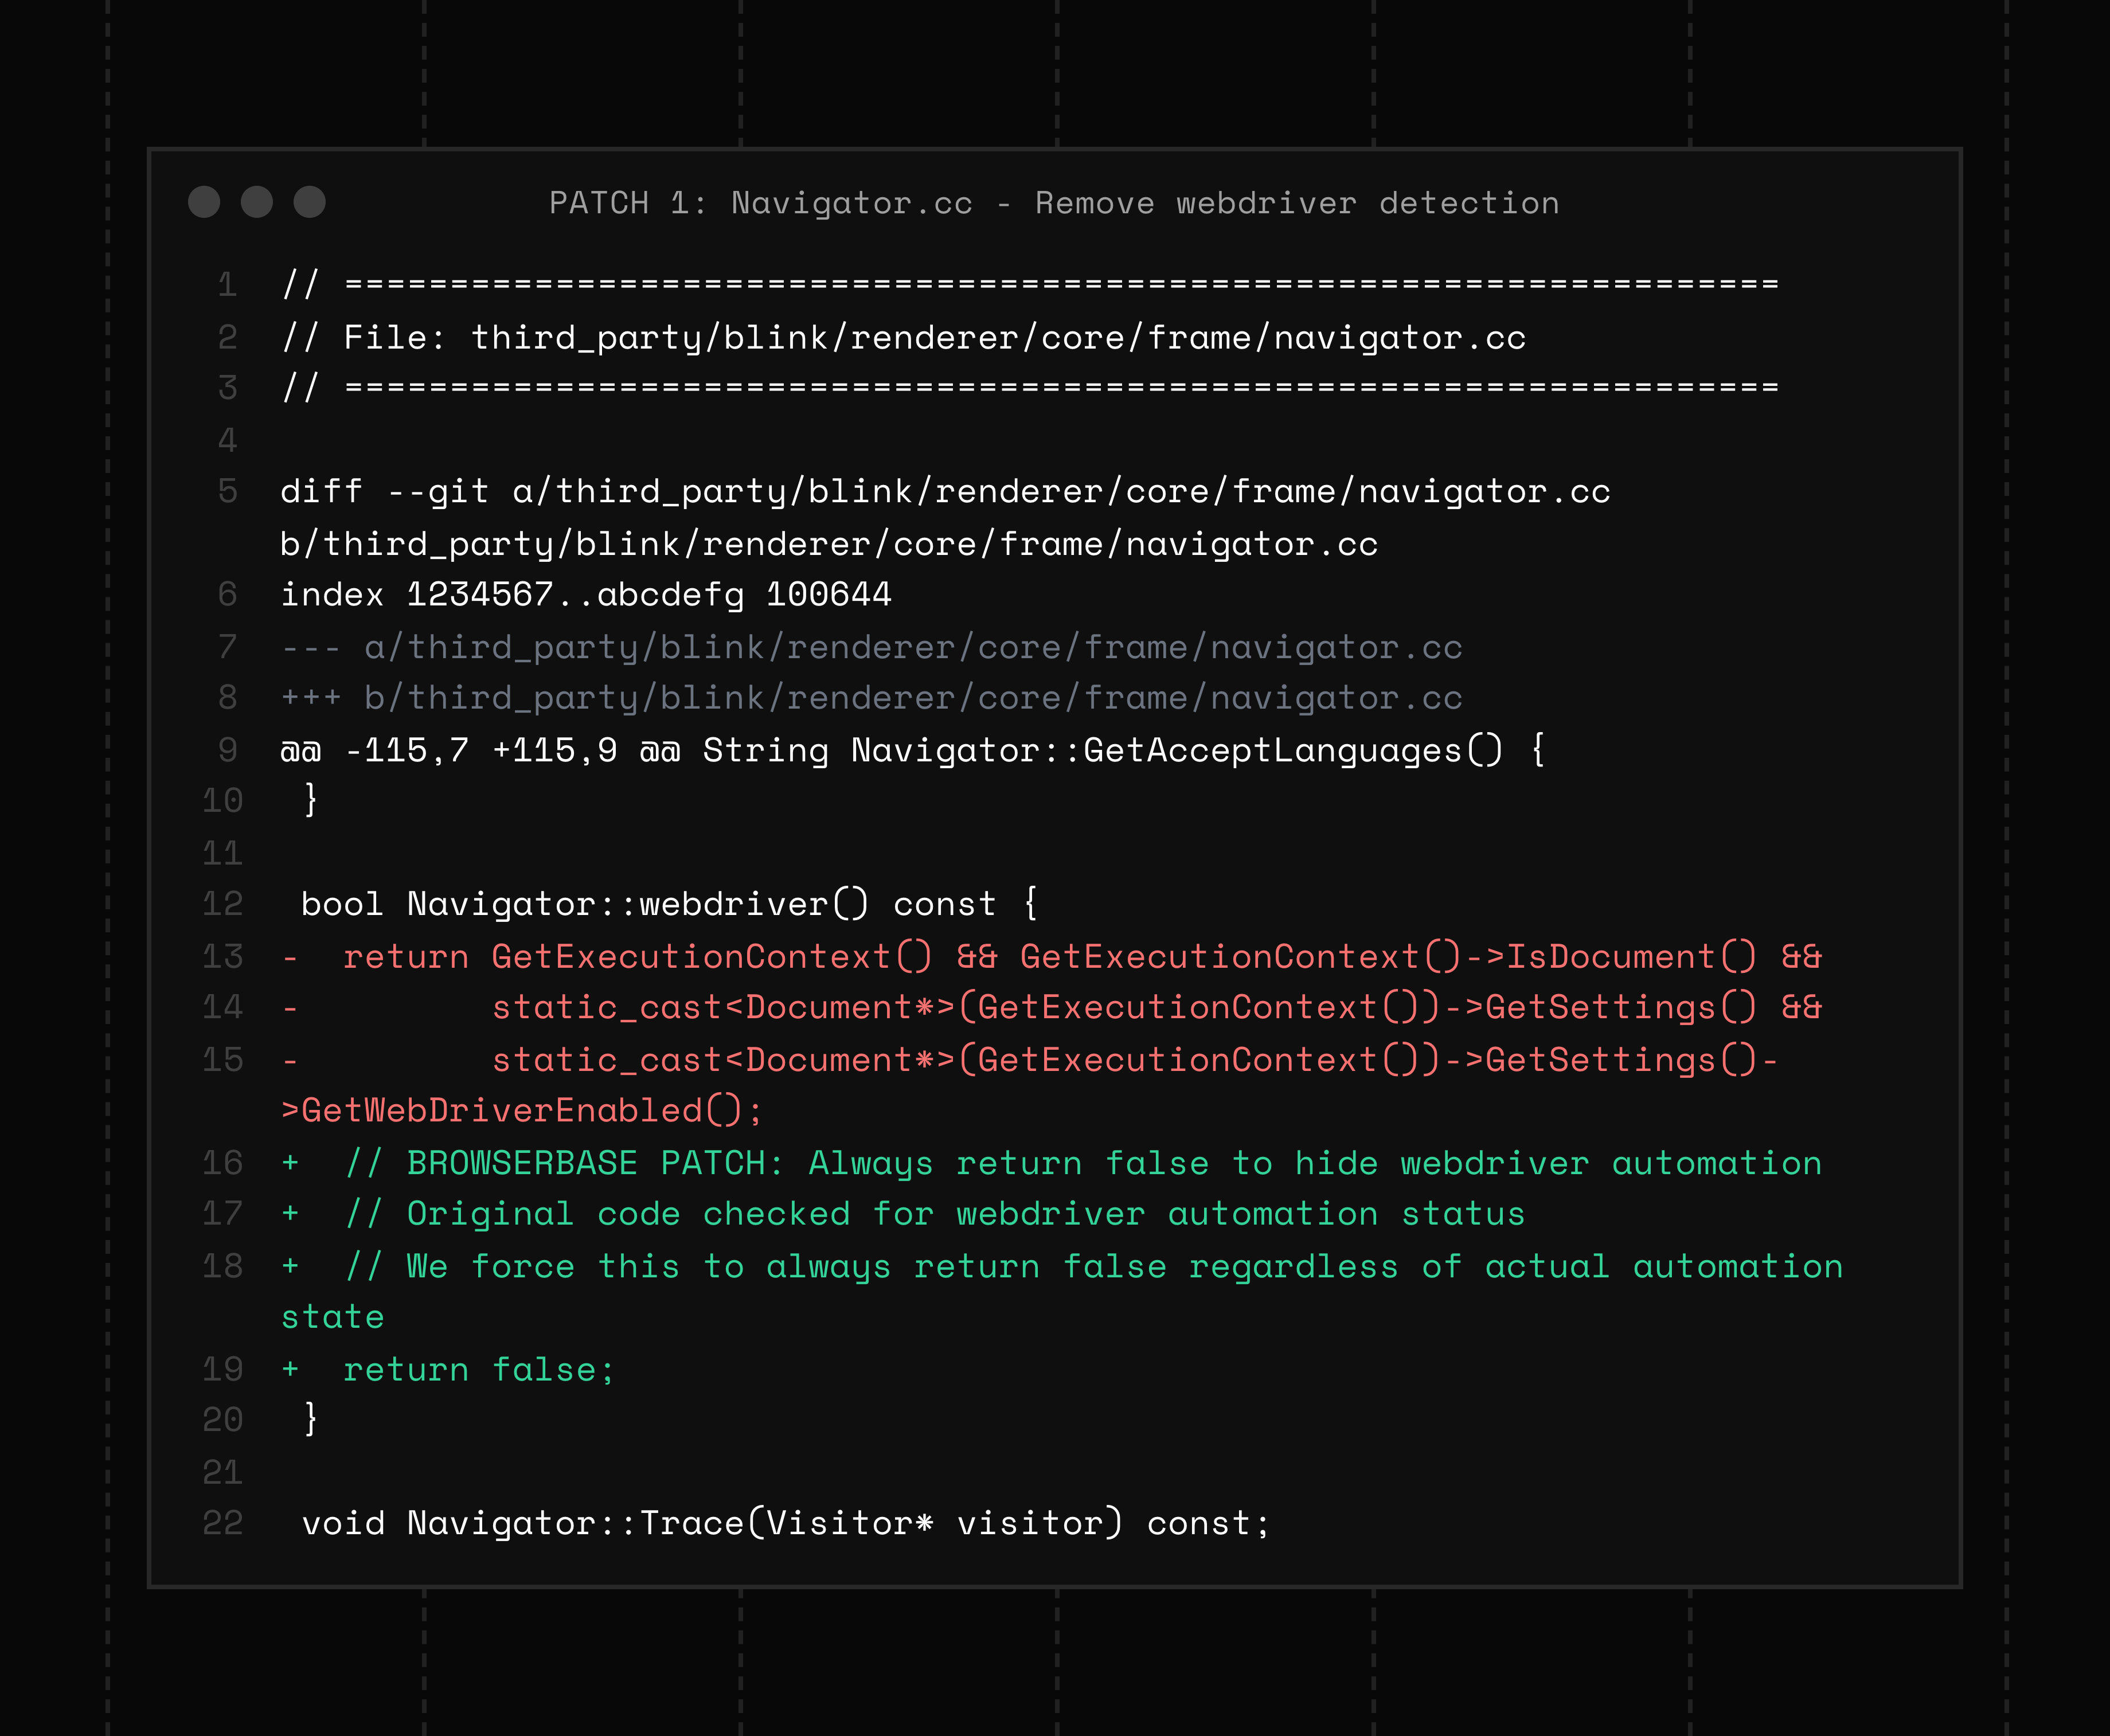Click the File path comment on line 2
Image resolution: width=2110 pixels, height=1736 pixels.
click(903, 337)
